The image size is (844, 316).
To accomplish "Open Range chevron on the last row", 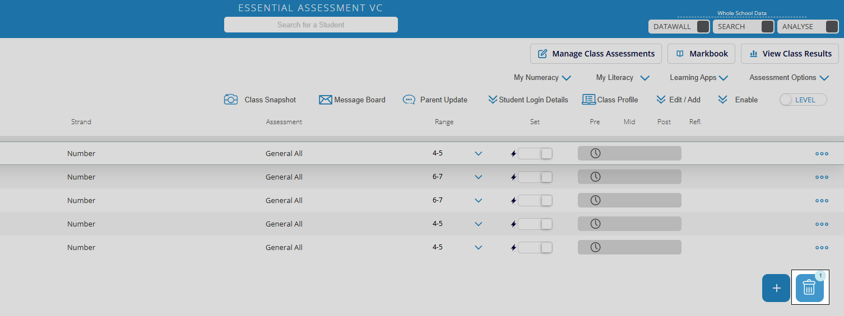I will (x=478, y=248).
